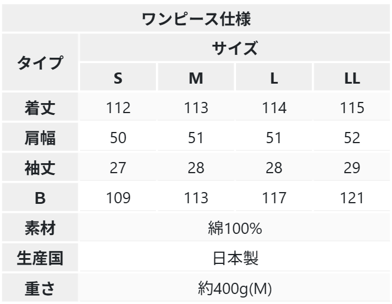Viewport: 392px width, 304px height.
Task: Select the LL size column header
Action: tap(352, 78)
